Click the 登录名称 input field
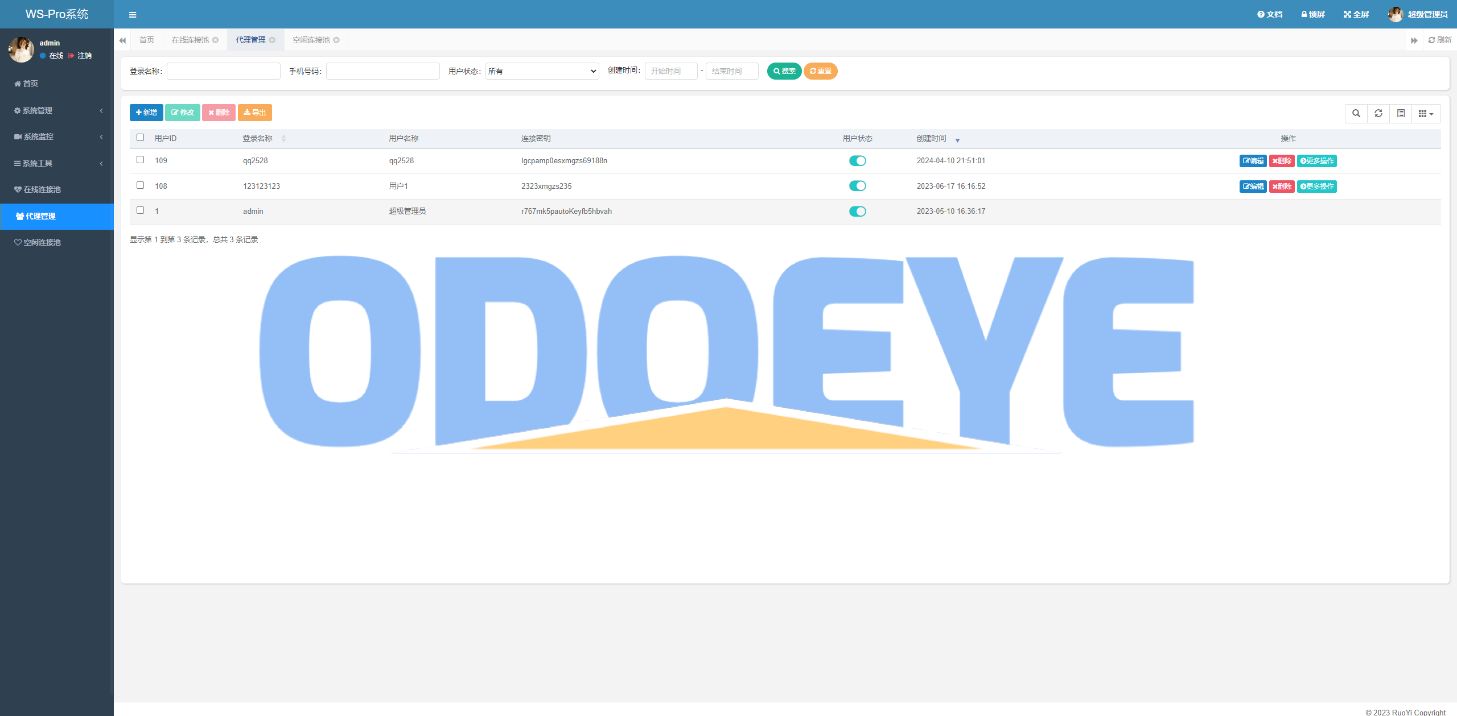The image size is (1457, 716). pos(224,71)
